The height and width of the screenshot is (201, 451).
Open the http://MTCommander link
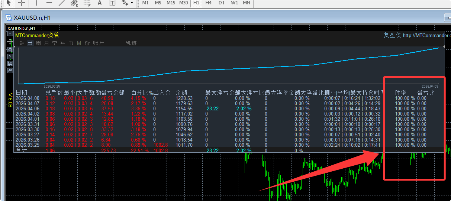426,35
